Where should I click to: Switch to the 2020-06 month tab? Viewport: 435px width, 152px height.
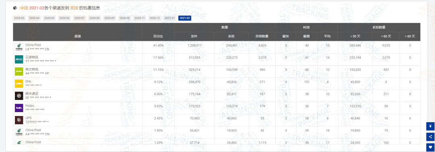click(x=64, y=18)
